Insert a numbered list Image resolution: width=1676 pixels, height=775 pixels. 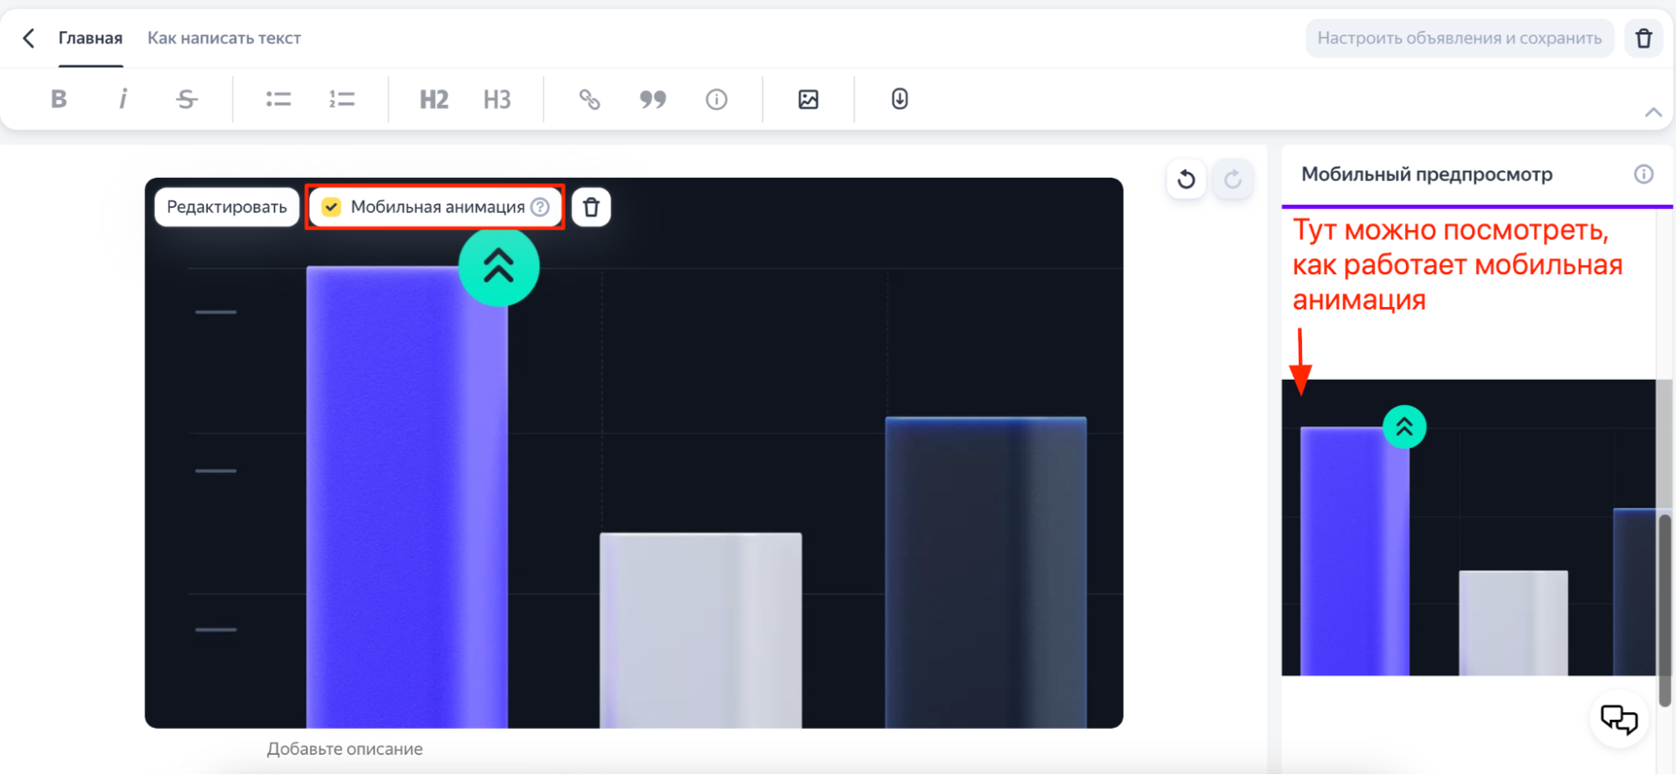tap(341, 99)
